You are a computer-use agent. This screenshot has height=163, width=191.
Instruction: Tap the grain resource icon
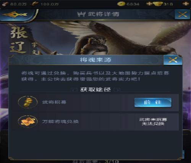(x=35, y=4)
